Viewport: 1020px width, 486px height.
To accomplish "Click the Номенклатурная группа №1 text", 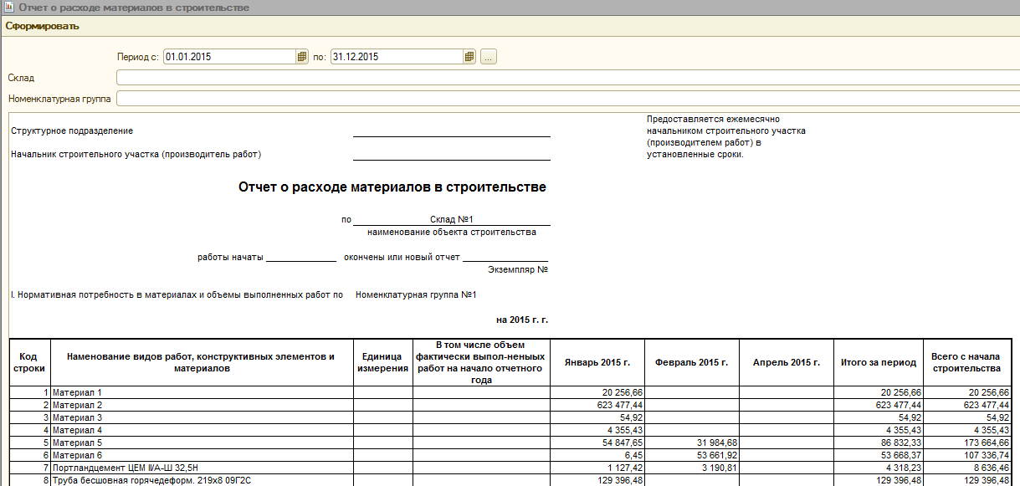I will point(416,294).
